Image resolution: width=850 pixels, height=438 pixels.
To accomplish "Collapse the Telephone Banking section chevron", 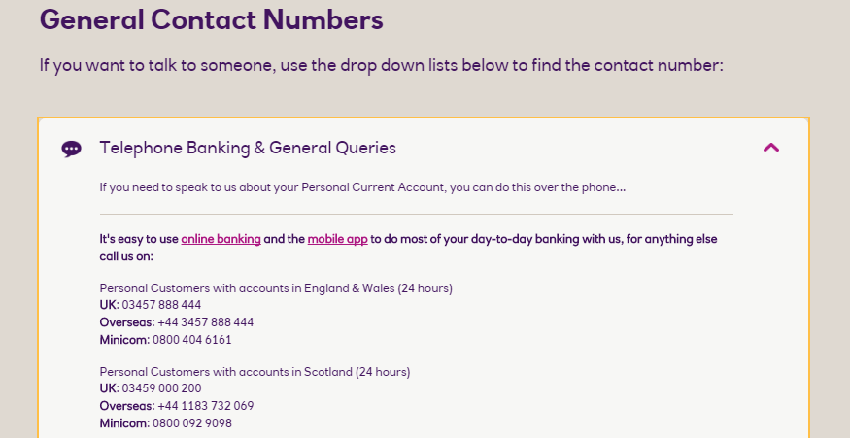I will point(771,148).
